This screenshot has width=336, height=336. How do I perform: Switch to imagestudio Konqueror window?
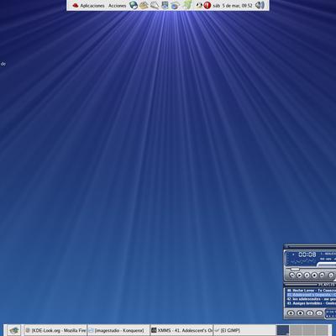[x=118, y=330]
